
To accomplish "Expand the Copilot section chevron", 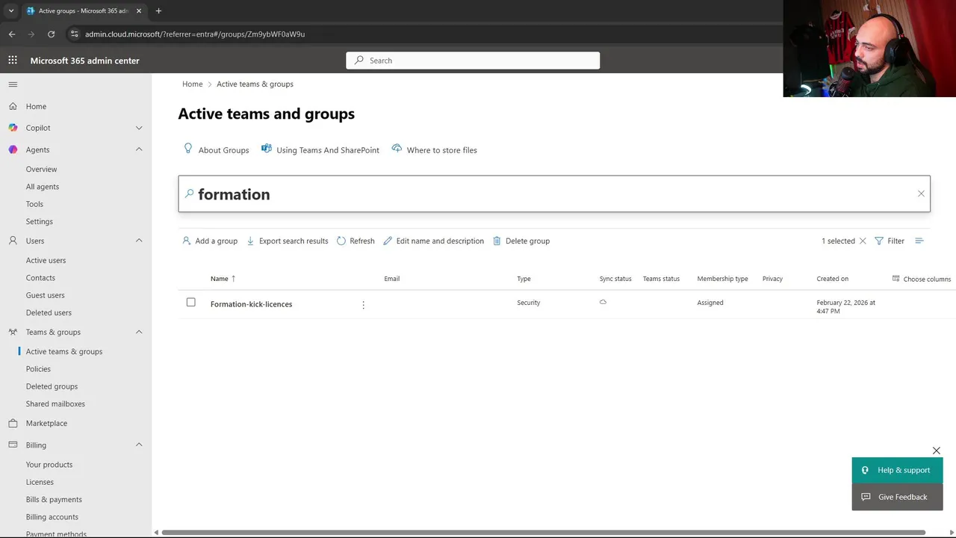I will pyautogui.click(x=139, y=128).
